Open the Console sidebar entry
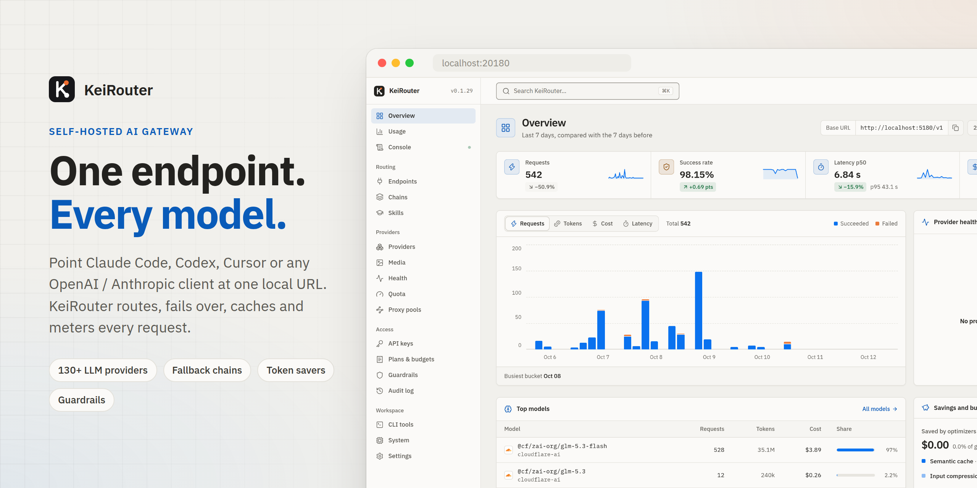 coord(423,147)
